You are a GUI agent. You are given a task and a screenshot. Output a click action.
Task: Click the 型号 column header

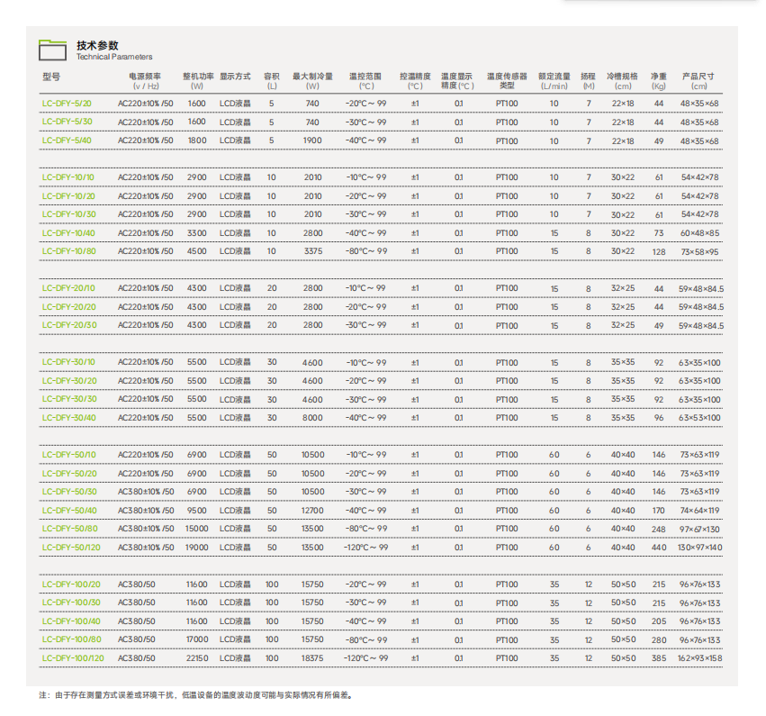click(51, 77)
